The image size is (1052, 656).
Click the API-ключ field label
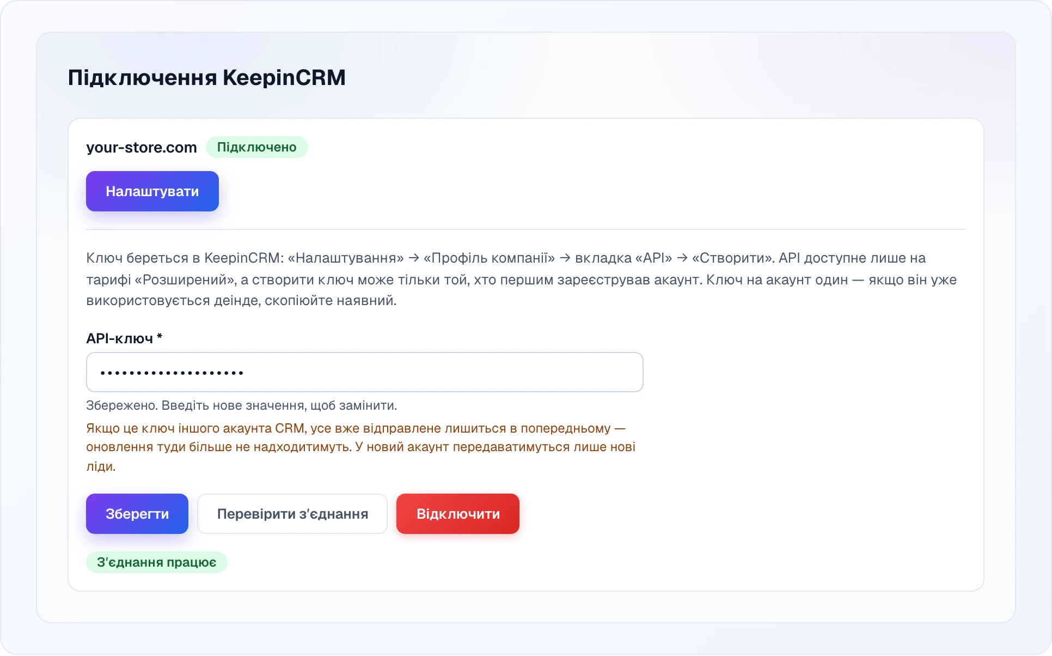(124, 338)
